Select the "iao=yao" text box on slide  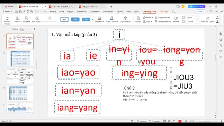pyautogui.click(x=78, y=72)
